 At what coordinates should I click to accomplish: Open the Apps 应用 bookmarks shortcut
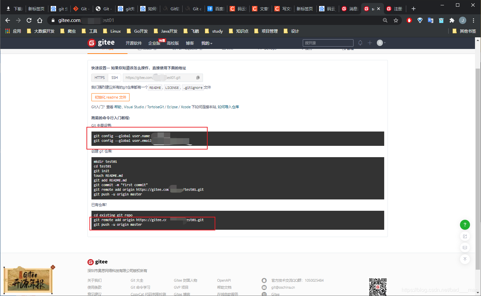(13, 31)
